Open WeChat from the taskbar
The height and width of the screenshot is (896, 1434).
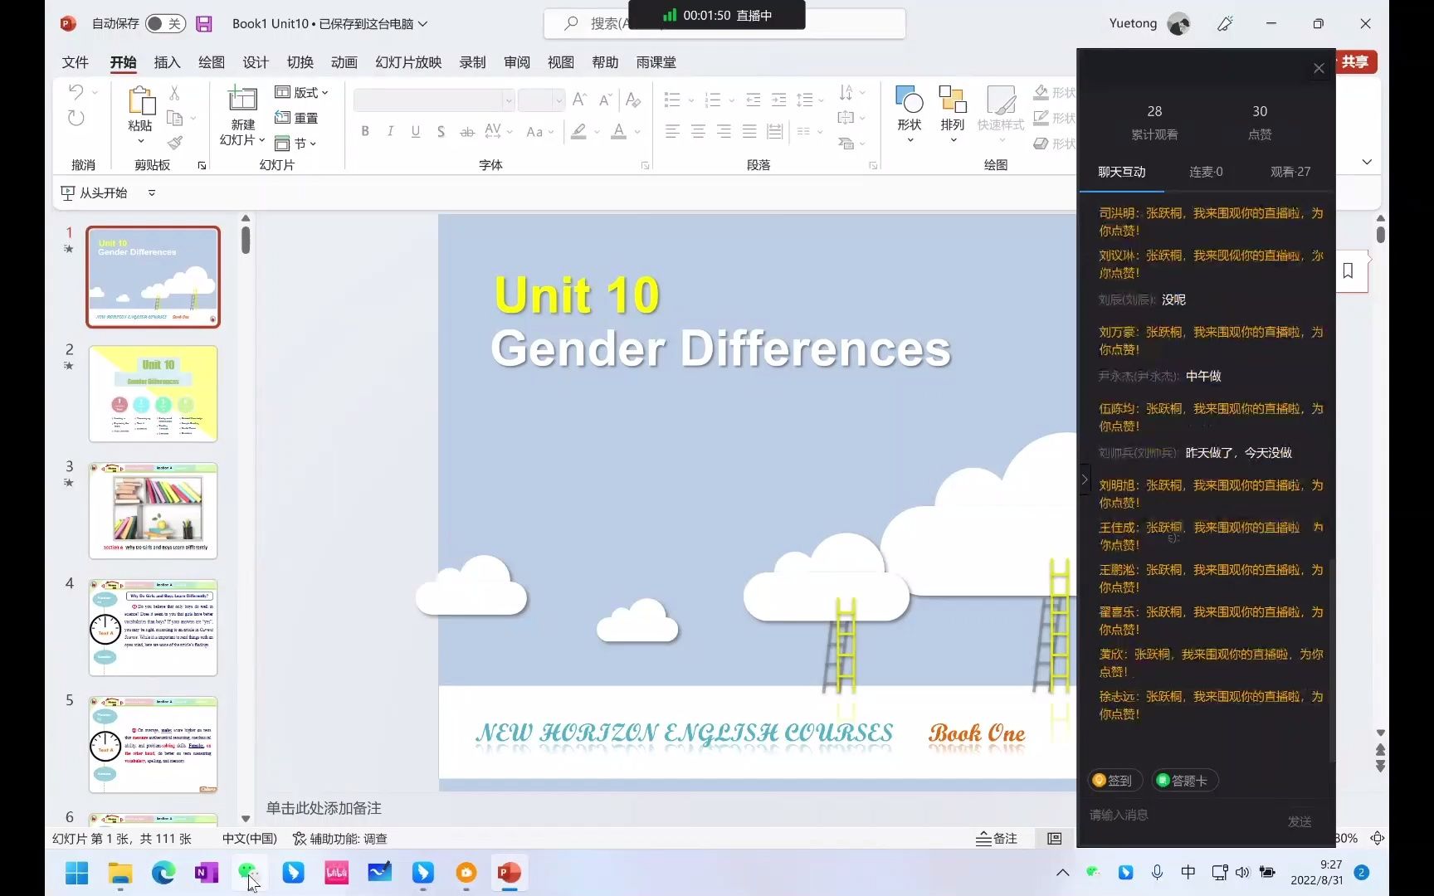click(x=250, y=873)
